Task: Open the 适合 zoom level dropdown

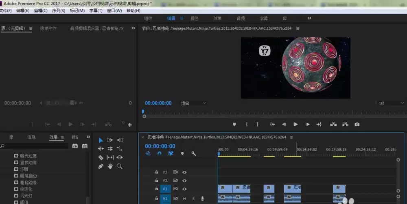Action: pos(193,103)
